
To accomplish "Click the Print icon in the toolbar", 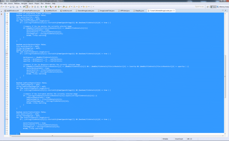I will point(17,7).
